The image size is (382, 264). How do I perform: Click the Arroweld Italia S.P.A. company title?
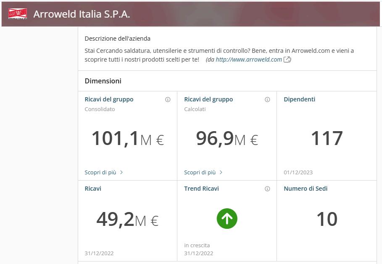82,14
